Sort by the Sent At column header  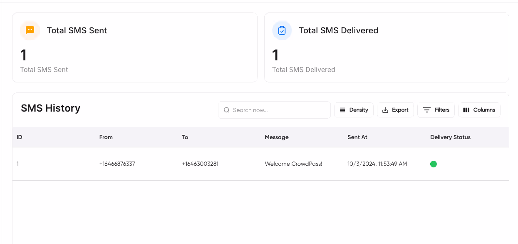(x=357, y=137)
